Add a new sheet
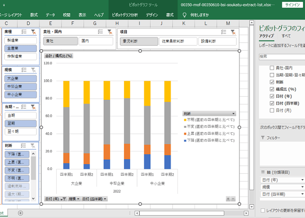This screenshot has width=305, height=218. 20,213
